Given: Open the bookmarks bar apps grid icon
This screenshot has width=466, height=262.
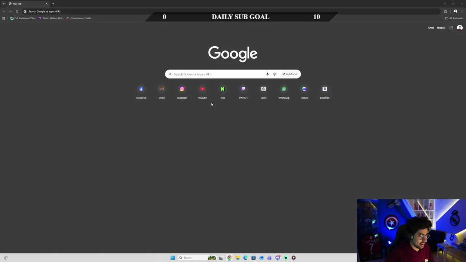Looking at the screenshot, I should (4, 18).
